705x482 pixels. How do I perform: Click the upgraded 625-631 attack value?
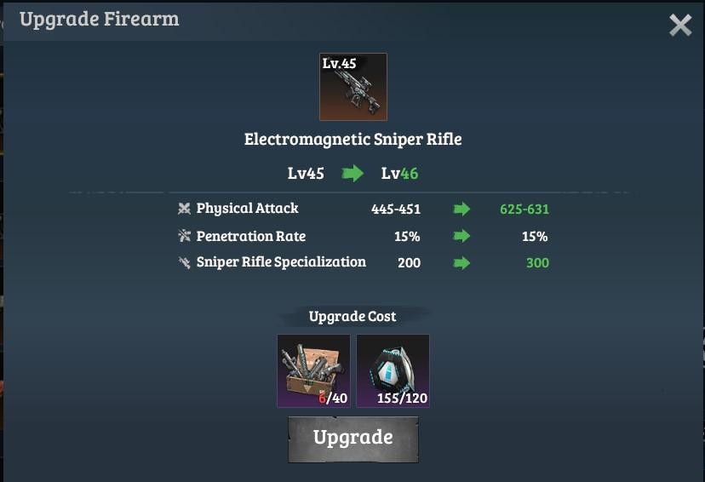pyautogui.click(x=524, y=209)
